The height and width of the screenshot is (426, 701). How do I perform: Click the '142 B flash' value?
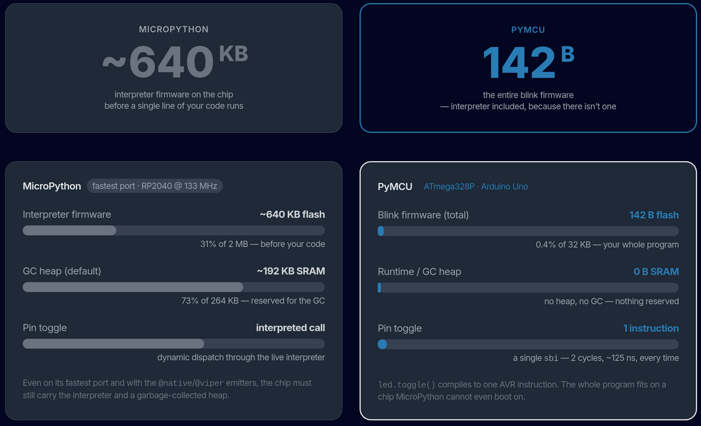(x=654, y=215)
